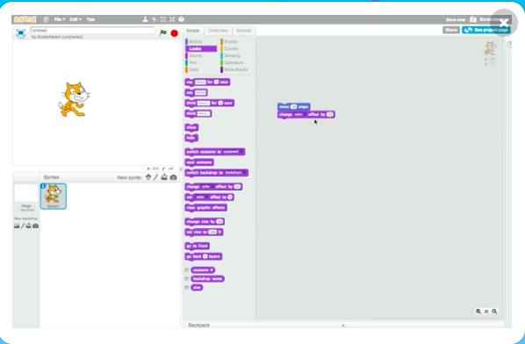Choose new backdrop from library icon

click(x=17, y=226)
